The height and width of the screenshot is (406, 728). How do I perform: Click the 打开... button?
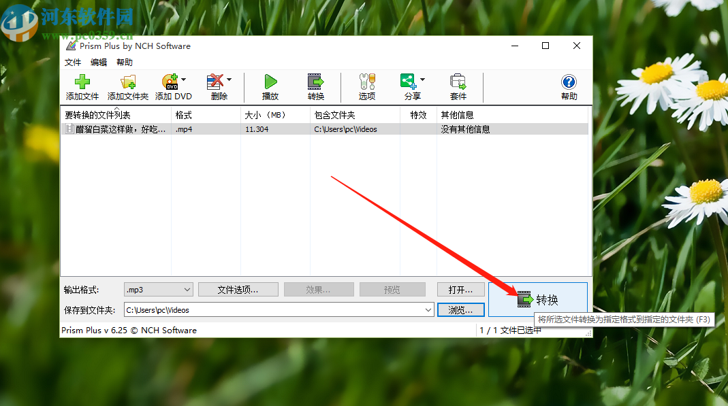click(460, 289)
